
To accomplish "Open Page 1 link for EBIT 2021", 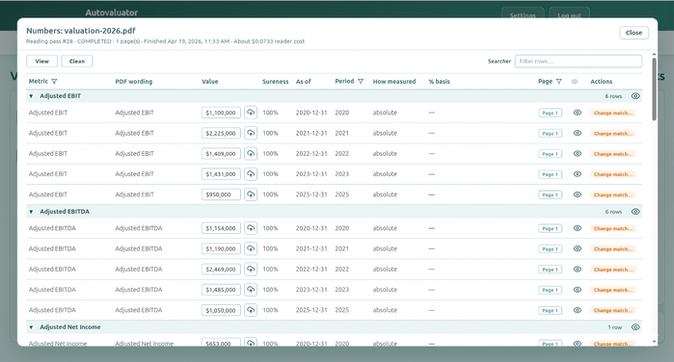I will [551, 134].
